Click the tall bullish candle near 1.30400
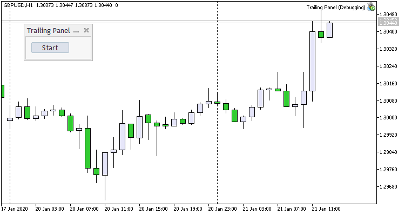405x215 pixels. [x=312, y=61]
